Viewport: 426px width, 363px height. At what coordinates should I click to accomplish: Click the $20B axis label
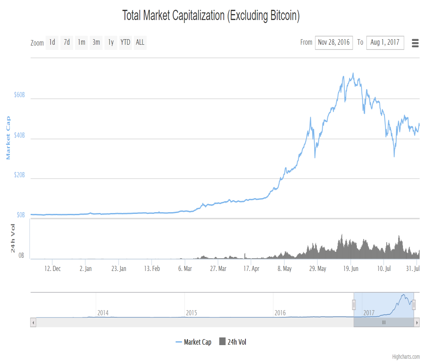19,175
